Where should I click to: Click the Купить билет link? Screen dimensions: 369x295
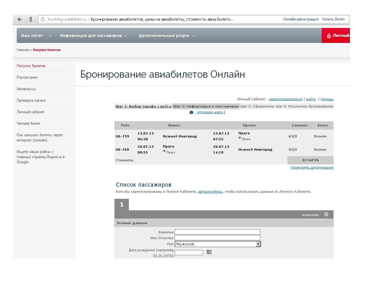334,19
